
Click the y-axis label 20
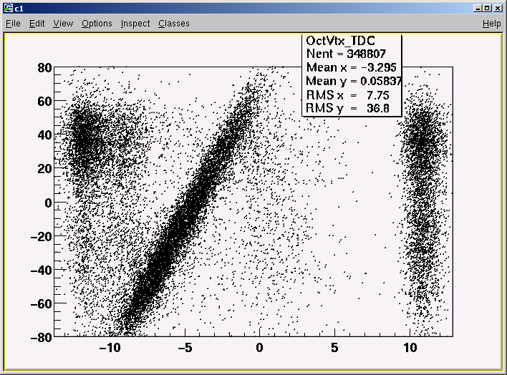coord(44,169)
